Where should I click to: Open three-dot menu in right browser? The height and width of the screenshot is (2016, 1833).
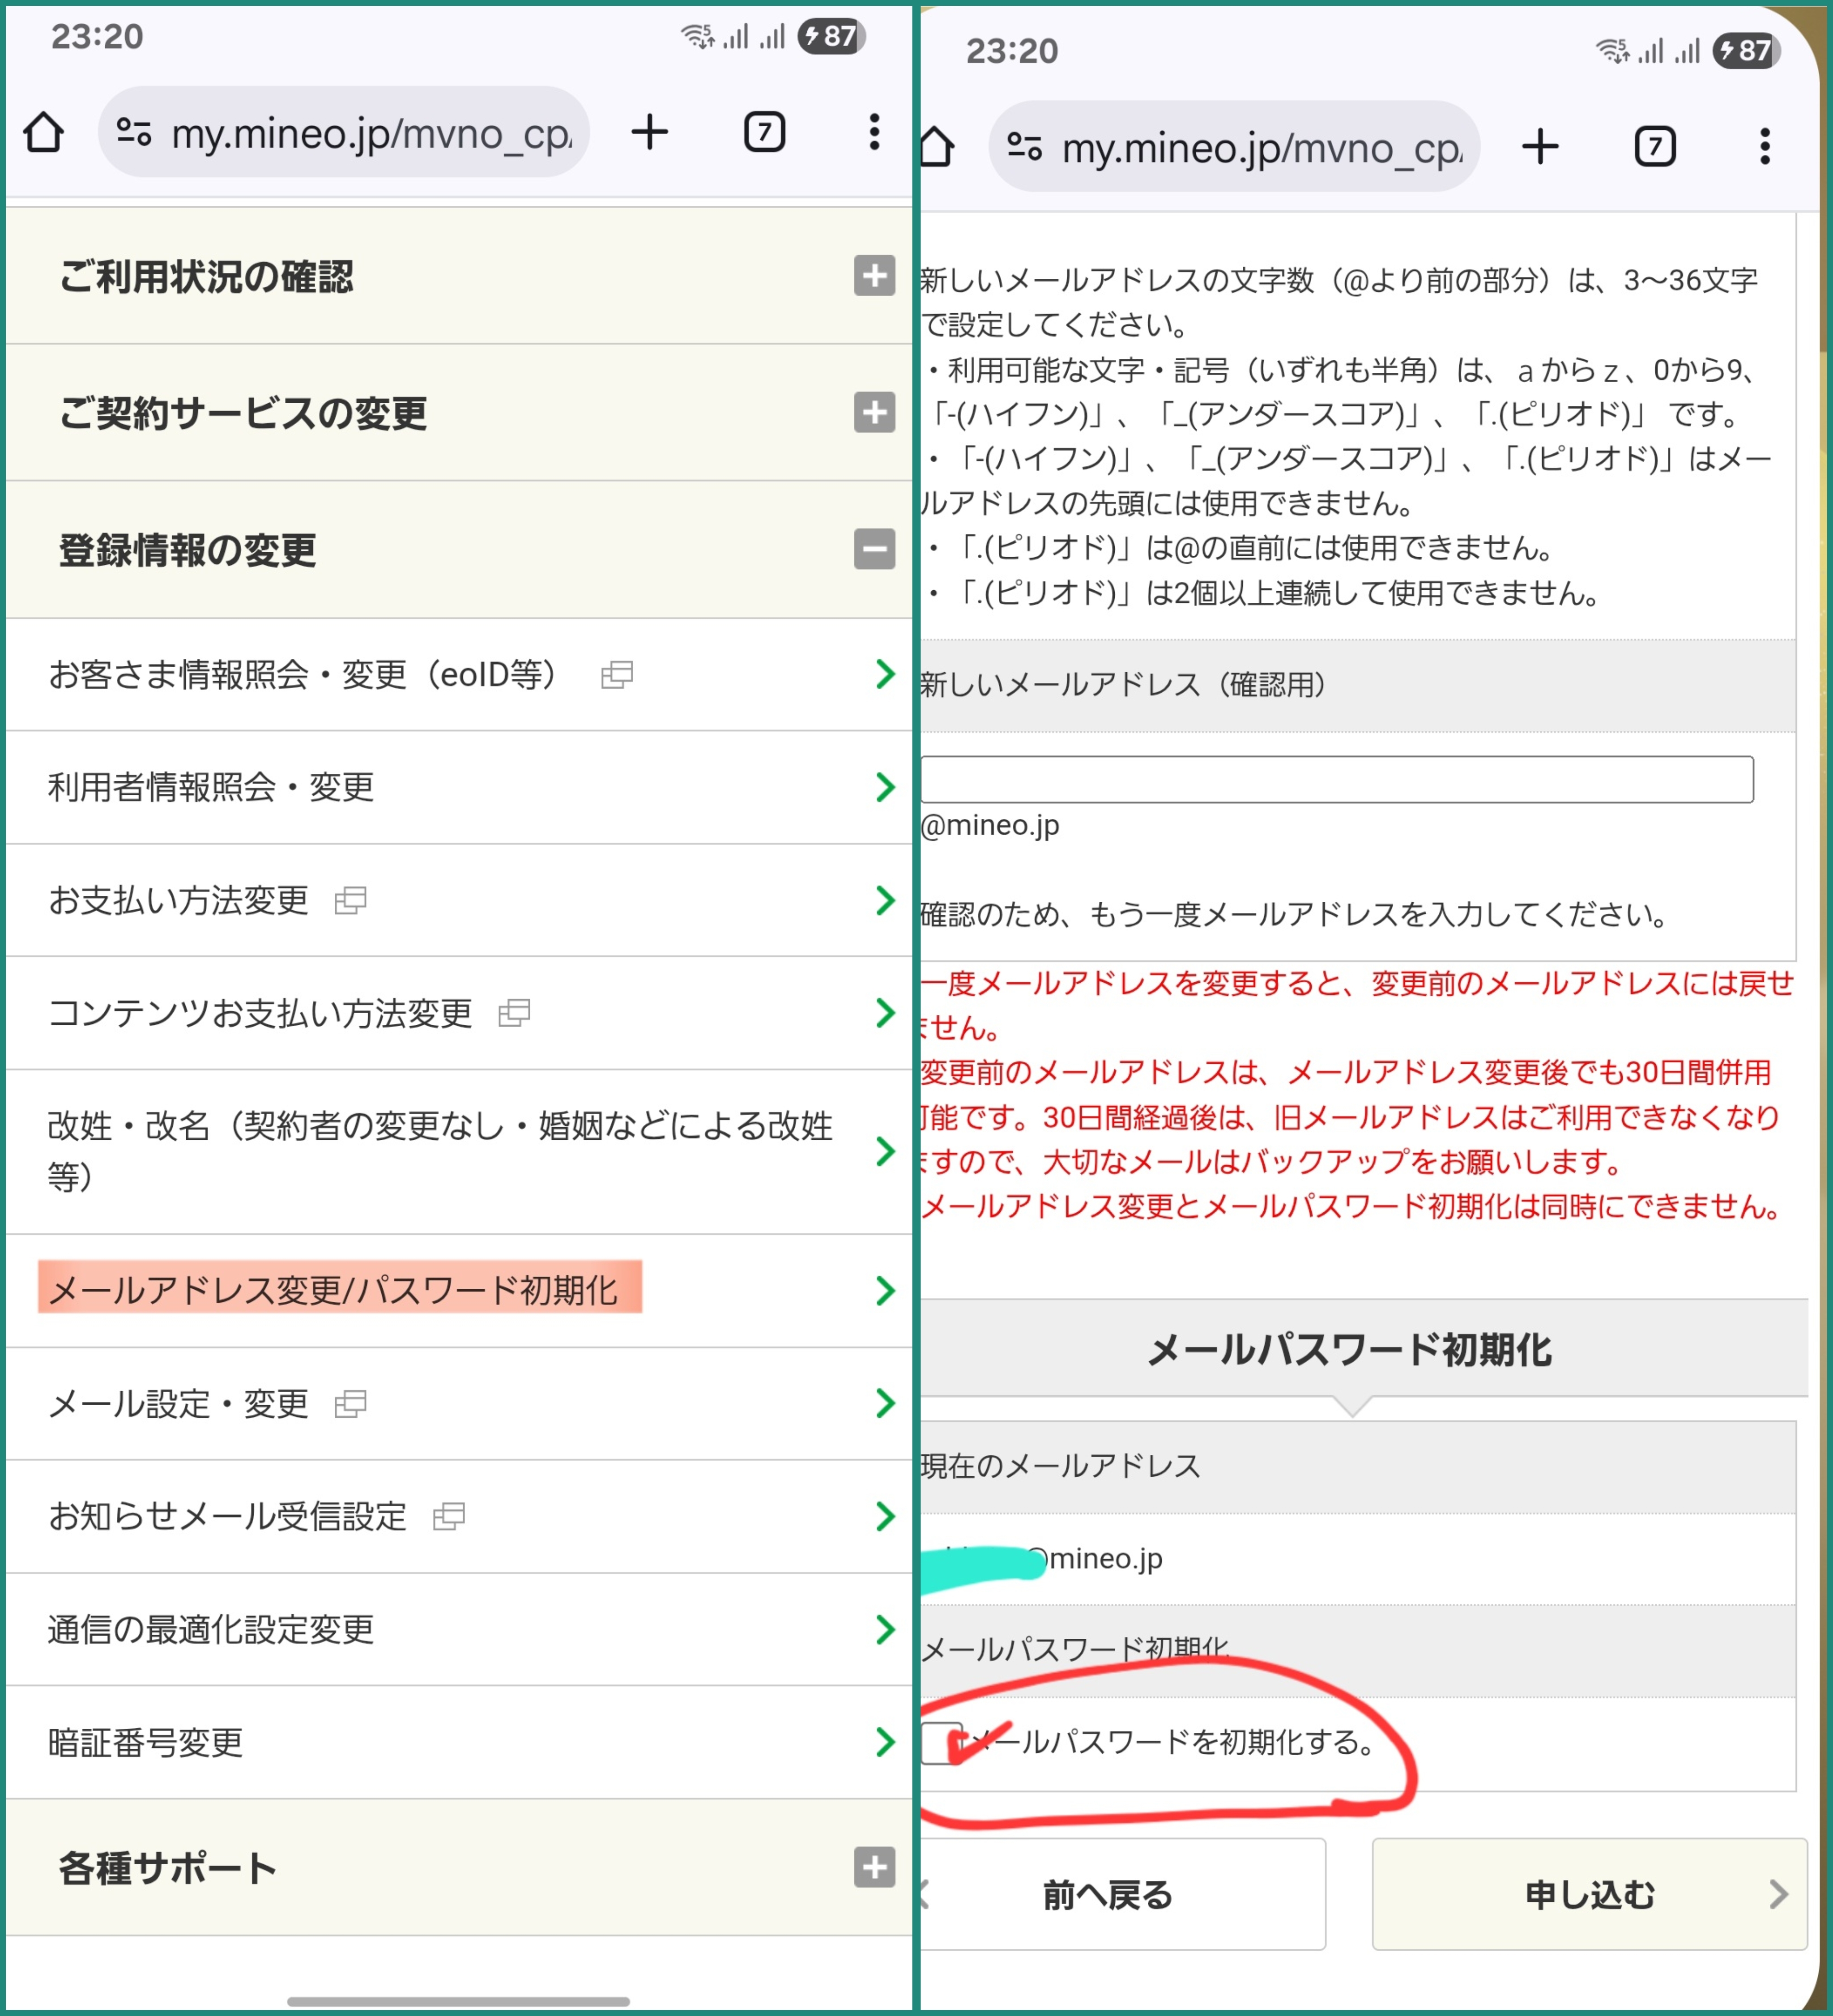pos(1765,147)
